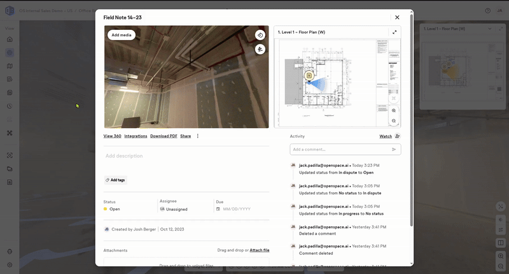Image resolution: width=509 pixels, height=274 pixels.
Task: Click the OpenSpace logo at top left
Action: click(x=10, y=11)
